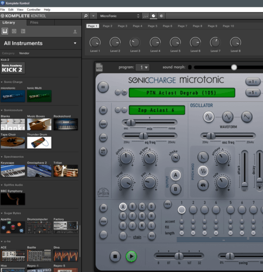
Task: Open the drum patch menu button
Action: point(103,110)
